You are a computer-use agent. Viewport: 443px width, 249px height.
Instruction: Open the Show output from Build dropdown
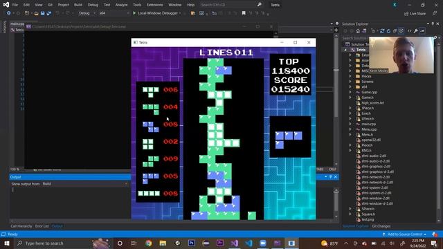click(x=84, y=184)
